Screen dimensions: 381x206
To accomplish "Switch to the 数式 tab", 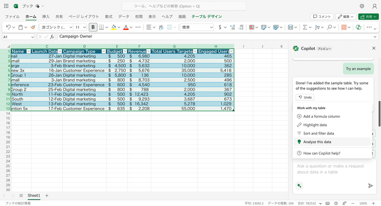I will [x=109, y=17].
